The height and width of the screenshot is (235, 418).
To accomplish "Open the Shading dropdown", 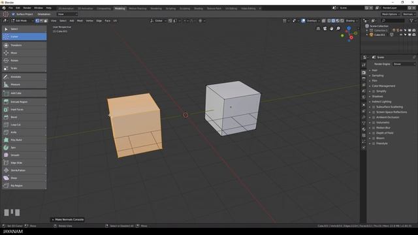I will 352,21.
